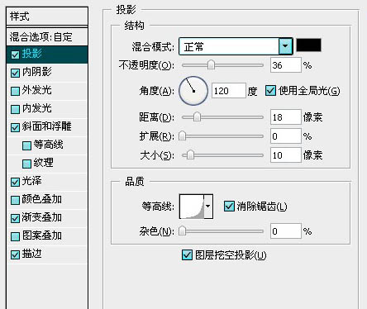This screenshot has height=309, width=367.
Task: Select 样式 header in the styles list
Action: pyautogui.click(x=47, y=17)
